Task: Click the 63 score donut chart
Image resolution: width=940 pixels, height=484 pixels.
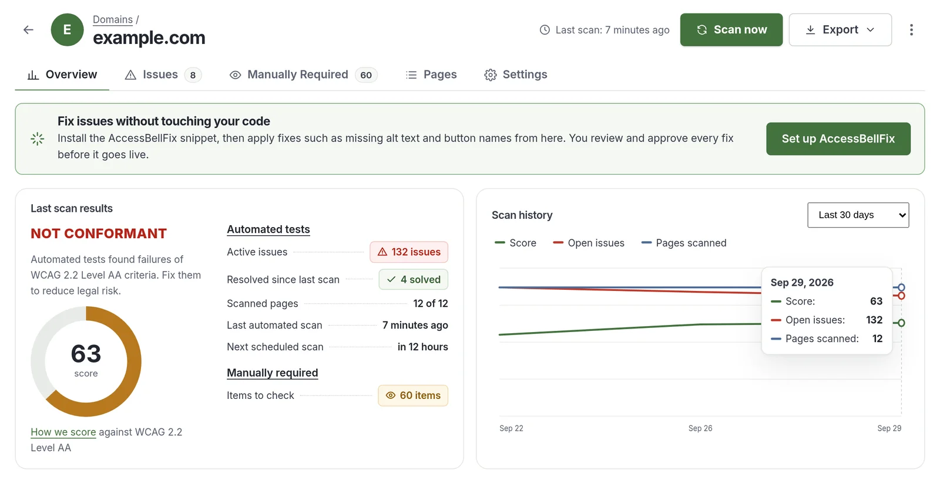Action: tap(86, 361)
